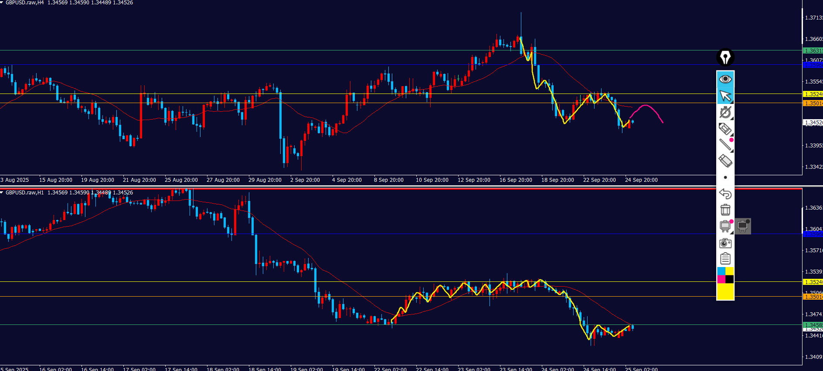Toggle the white whiteboard background
The width and height of the screenshot is (823, 371).
pos(725,226)
